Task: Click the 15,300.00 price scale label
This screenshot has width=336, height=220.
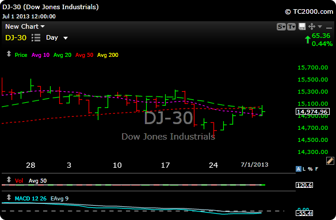Action: pos(313,91)
